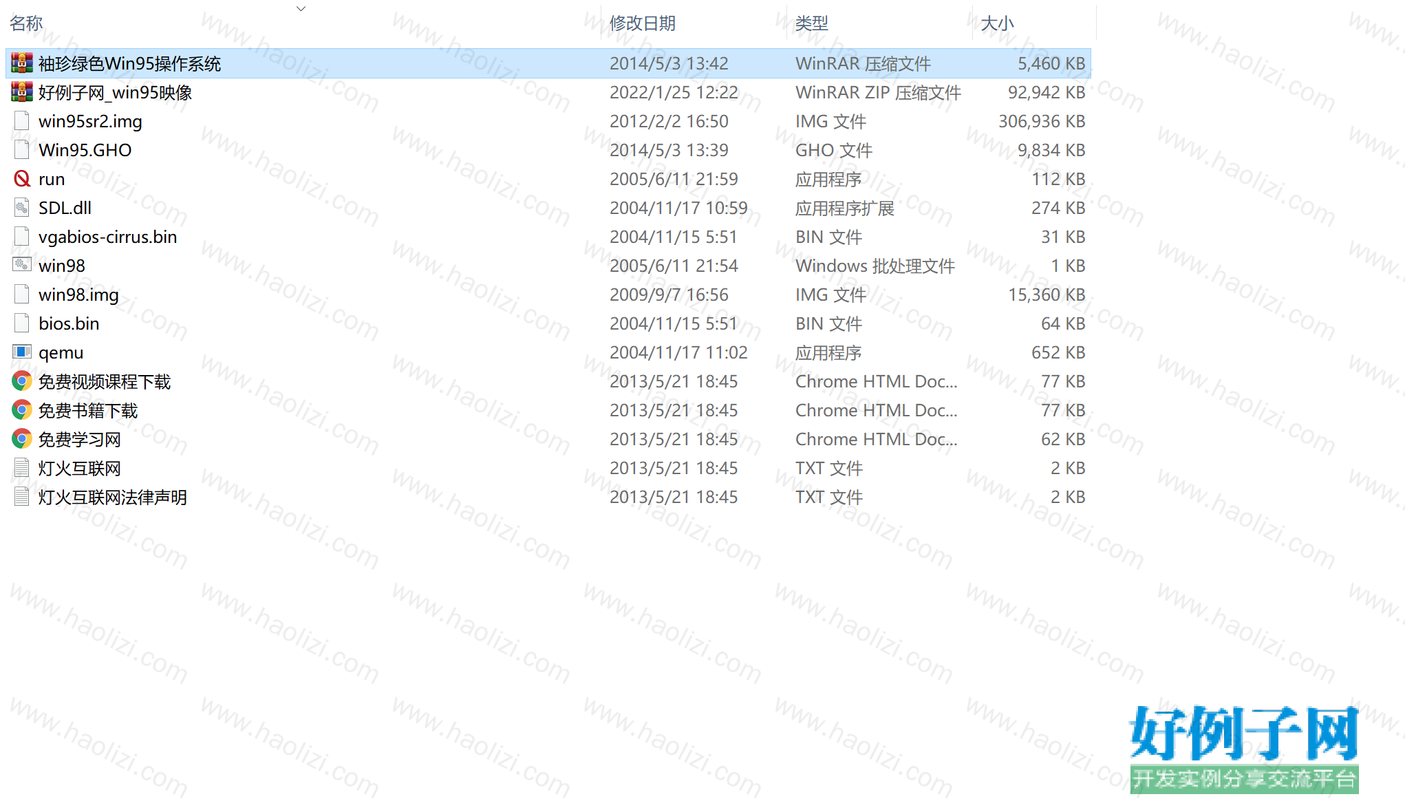Click size 62 KB
Viewport: 1405px width, 801px height.
point(1063,440)
